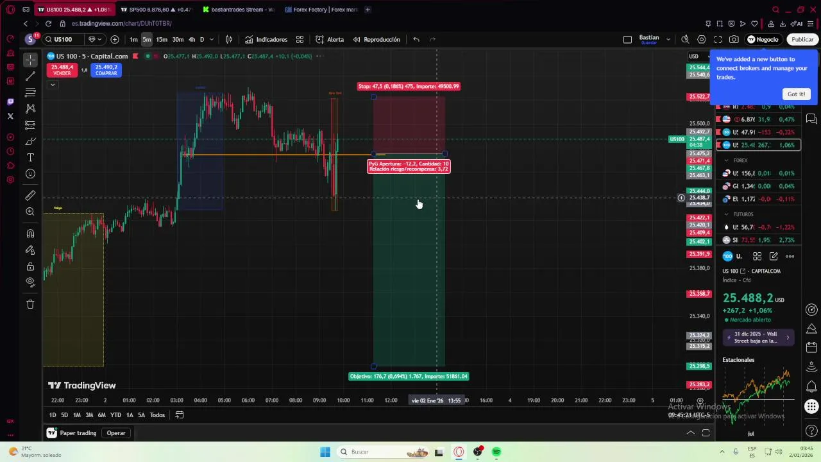Open the USD currency dropdown

tap(698, 56)
